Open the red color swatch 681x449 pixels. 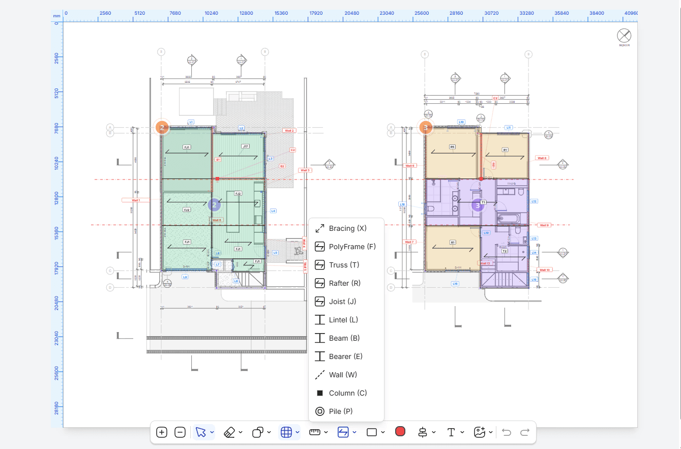(400, 432)
